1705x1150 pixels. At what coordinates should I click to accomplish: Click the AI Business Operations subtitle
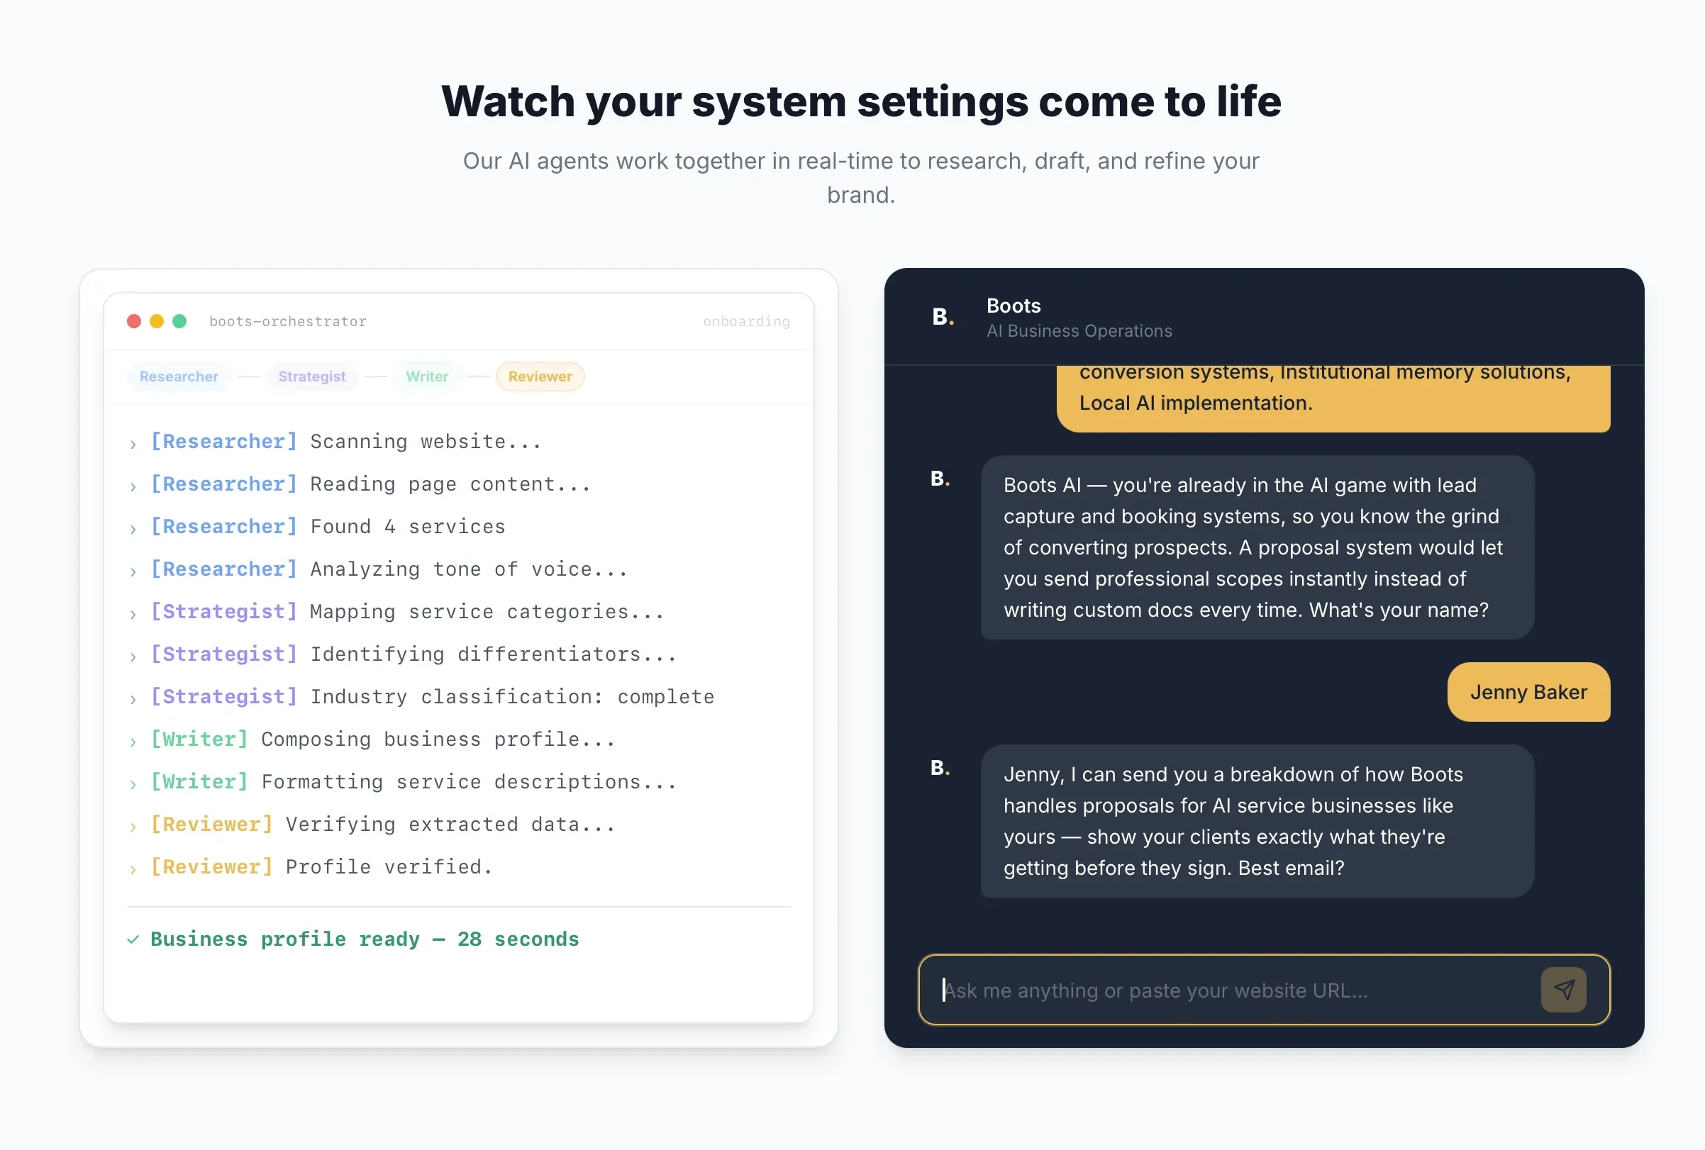click(x=1079, y=331)
